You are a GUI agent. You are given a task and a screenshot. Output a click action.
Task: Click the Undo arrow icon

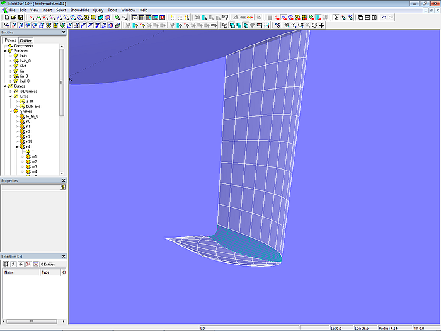pos(384,18)
